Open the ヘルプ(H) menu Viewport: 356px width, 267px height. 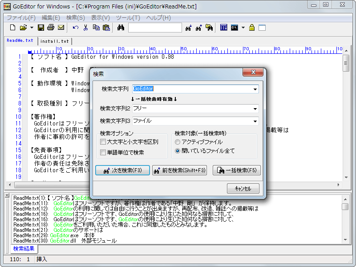158,18
